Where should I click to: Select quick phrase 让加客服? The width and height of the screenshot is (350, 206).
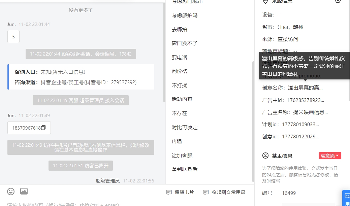[182, 156]
